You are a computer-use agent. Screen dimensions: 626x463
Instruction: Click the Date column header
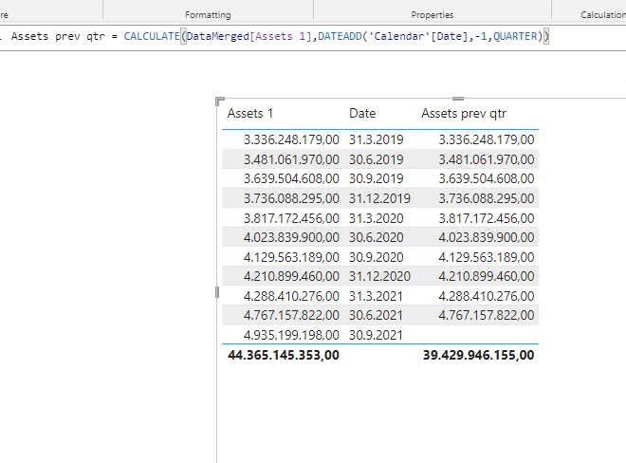(362, 114)
